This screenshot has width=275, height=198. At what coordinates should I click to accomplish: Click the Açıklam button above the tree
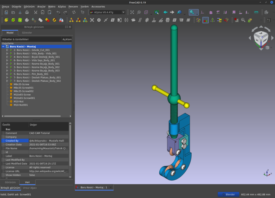point(67,39)
